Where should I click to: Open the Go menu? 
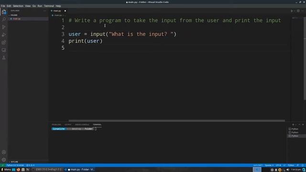[x=34, y=6]
